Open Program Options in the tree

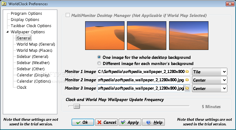click(x=26, y=14)
